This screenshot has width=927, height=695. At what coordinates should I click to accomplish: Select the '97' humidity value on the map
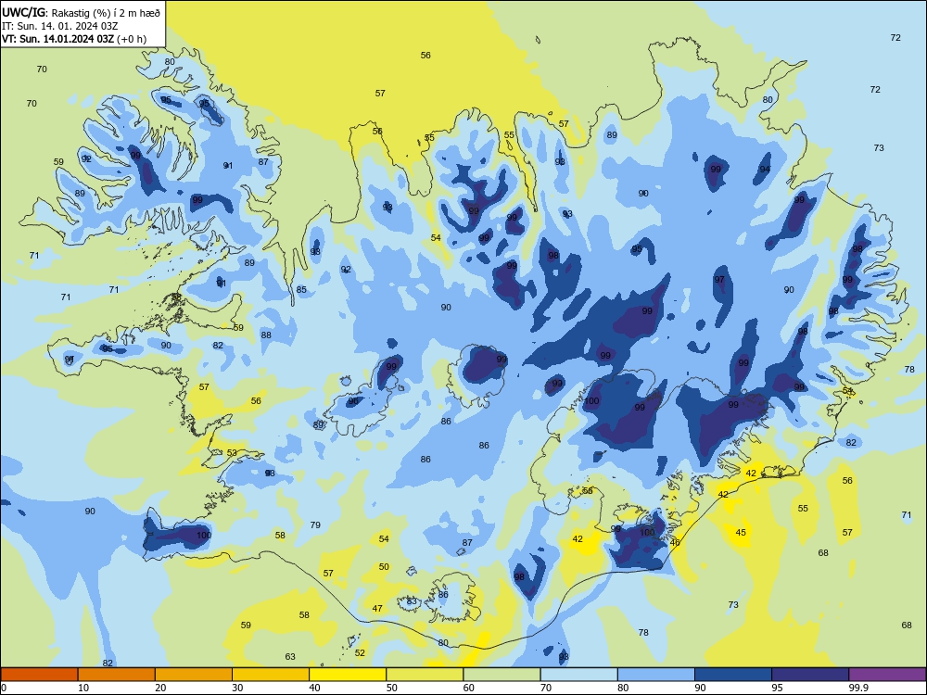coord(719,280)
